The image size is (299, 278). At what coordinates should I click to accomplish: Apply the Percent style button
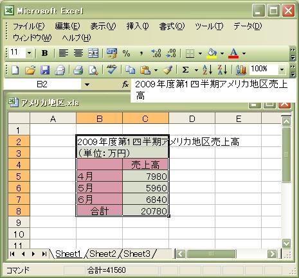(126, 53)
